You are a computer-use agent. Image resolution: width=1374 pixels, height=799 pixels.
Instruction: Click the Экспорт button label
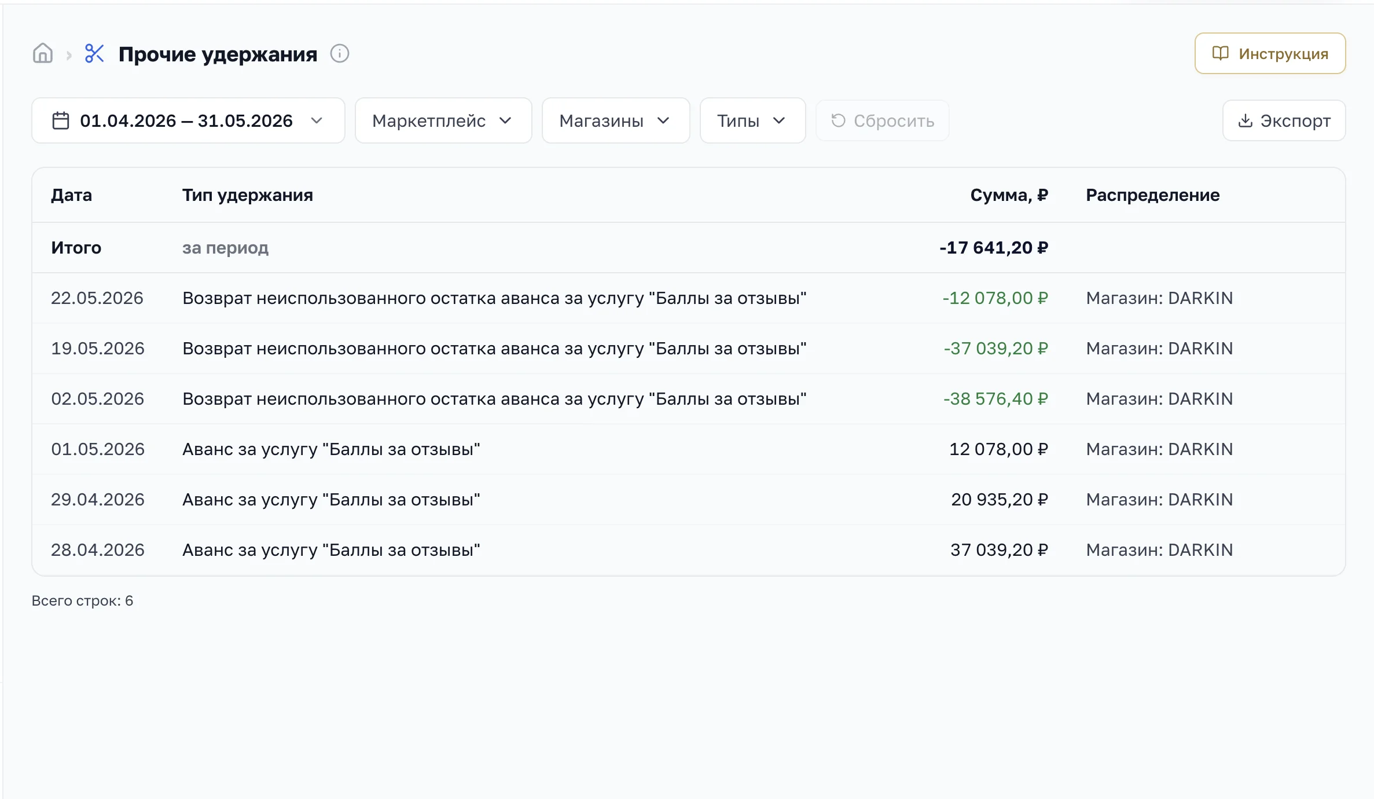point(1295,120)
